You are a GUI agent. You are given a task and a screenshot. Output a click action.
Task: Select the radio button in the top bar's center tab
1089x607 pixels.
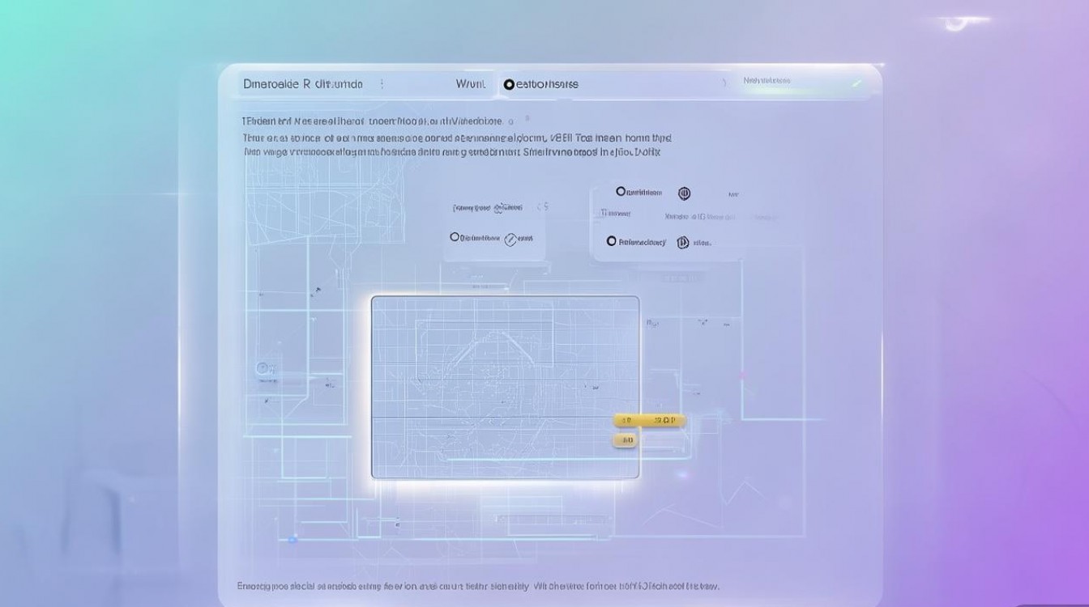click(509, 84)
